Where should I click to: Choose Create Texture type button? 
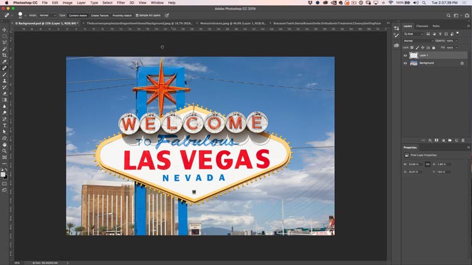click(x=99, y=15)
